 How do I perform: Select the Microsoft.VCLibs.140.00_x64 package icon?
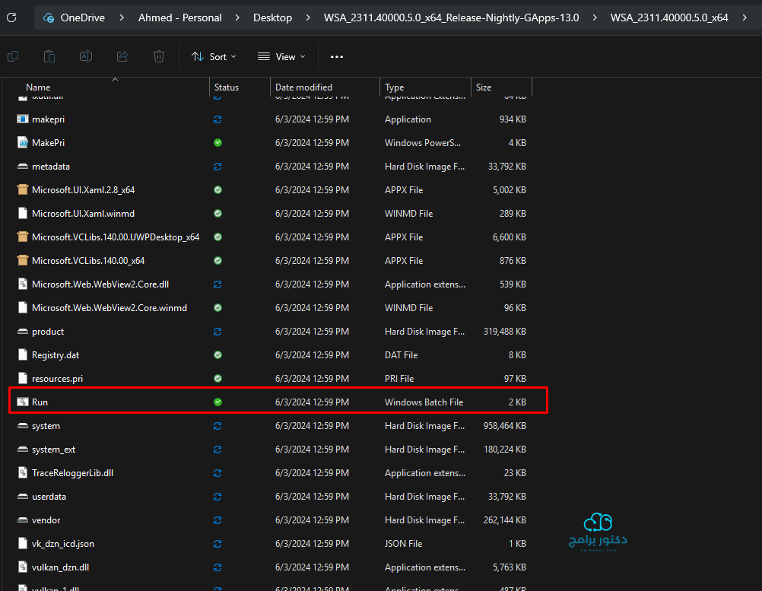pos(22,260)
